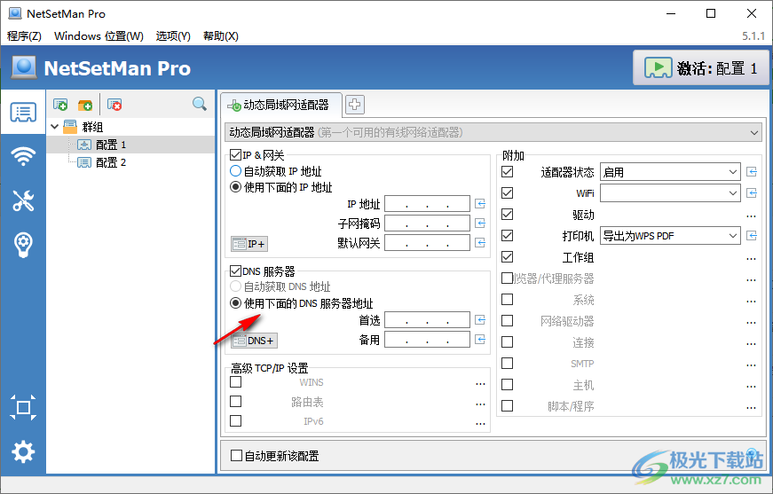
Task: Click 激活: 配置 1 button
Action: click(x=700, y=68)
